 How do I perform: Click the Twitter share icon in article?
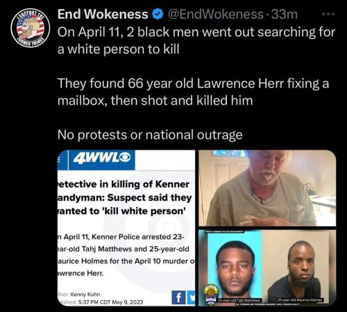pyautogui.click(x=191, y=297)
